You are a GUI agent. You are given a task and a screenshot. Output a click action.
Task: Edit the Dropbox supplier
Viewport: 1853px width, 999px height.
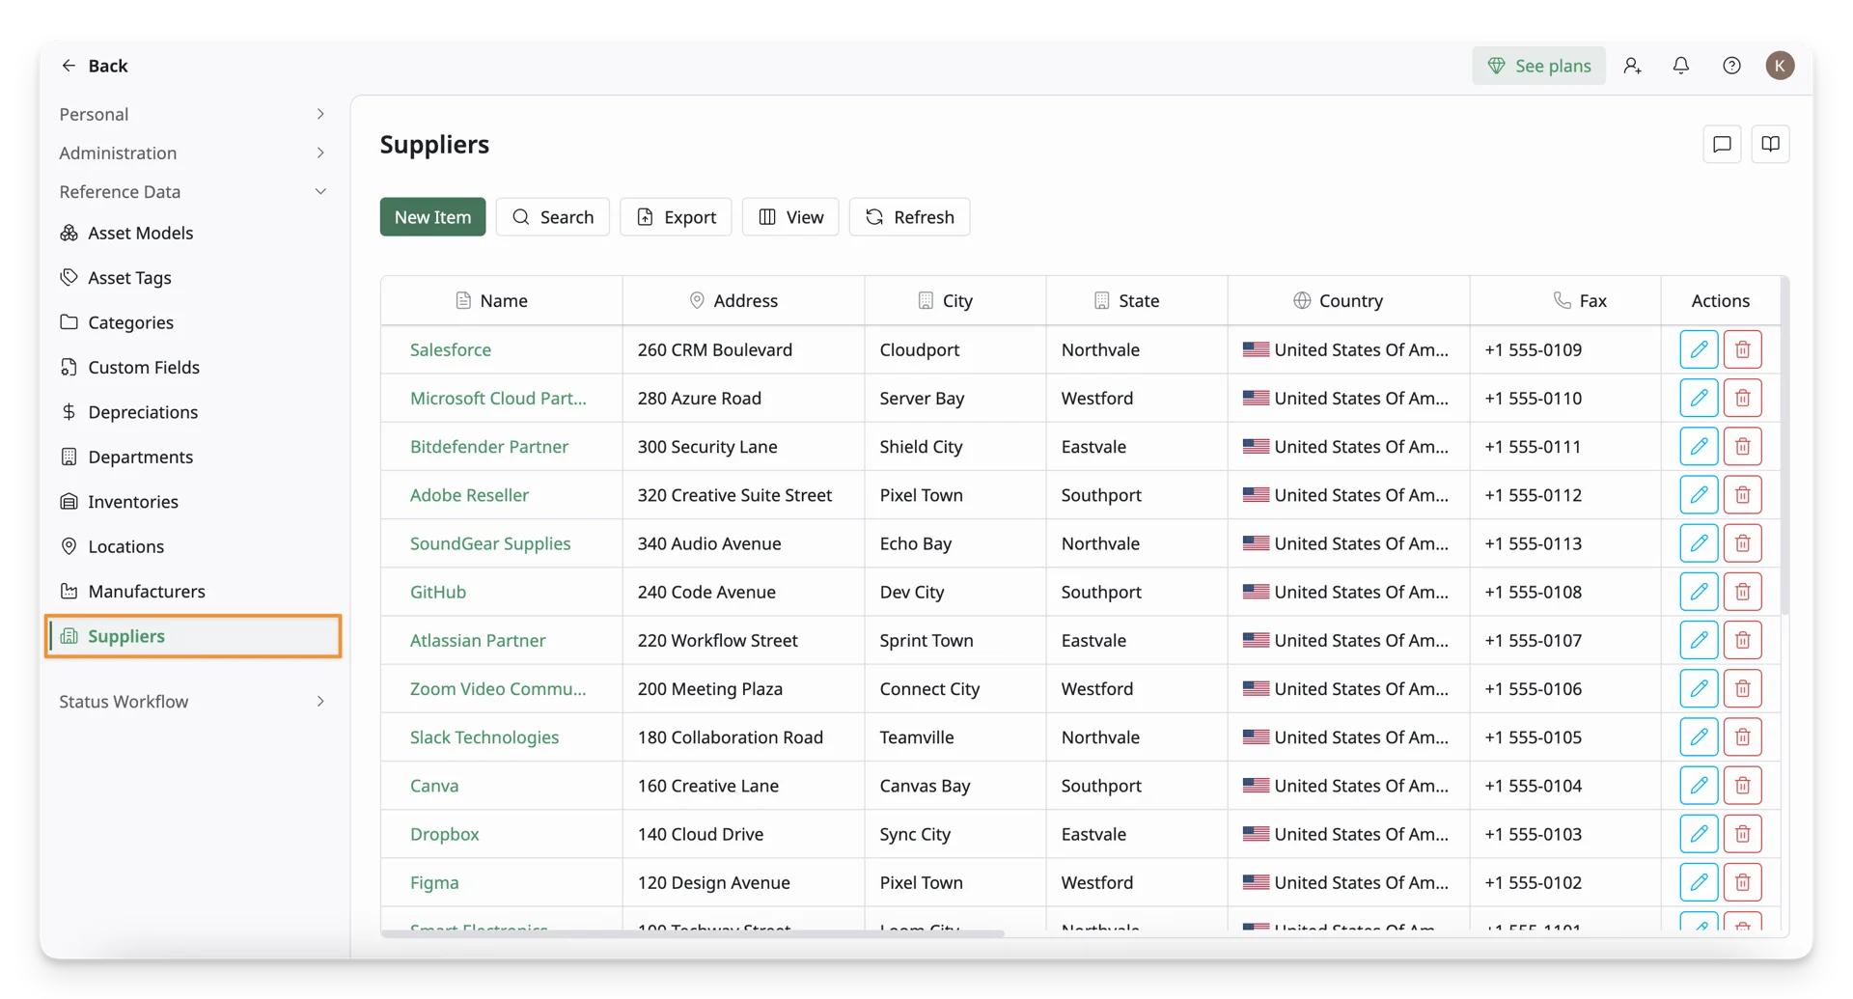tap(1699, 833)
